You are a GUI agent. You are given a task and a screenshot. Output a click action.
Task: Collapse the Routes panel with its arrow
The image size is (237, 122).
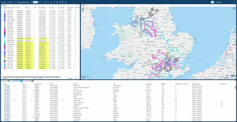click(78, 5)
